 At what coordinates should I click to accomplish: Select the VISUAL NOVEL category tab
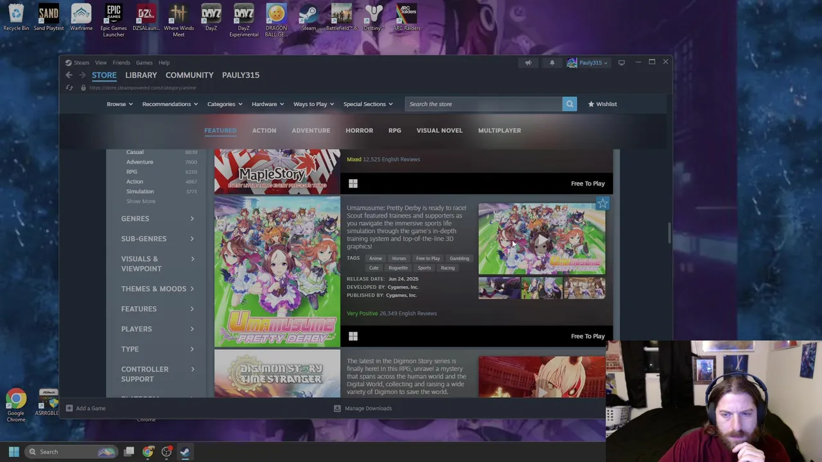pos(439,130)
